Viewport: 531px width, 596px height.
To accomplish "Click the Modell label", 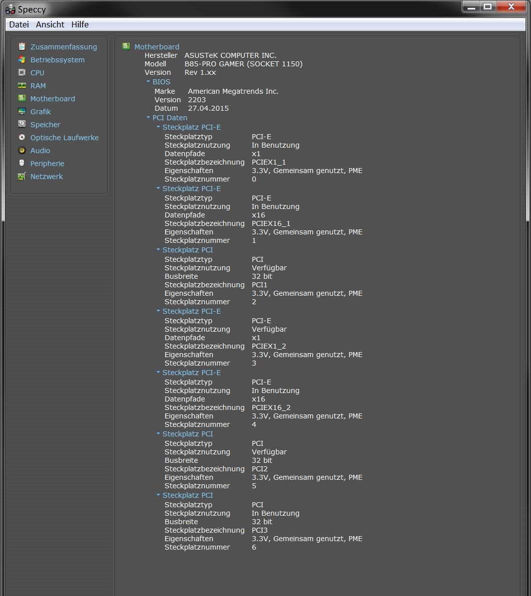I will [x=155, y=64].
